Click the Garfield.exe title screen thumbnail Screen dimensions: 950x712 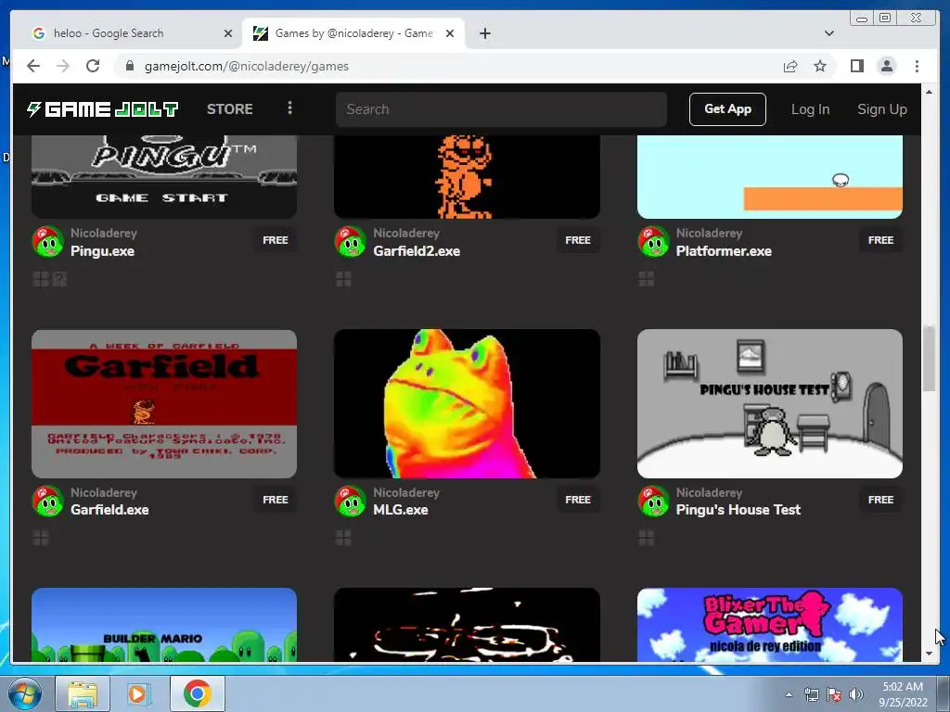(x=164, y=404)
